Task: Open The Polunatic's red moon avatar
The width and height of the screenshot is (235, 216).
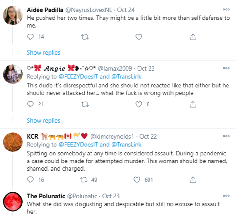Action: (13, 202)
